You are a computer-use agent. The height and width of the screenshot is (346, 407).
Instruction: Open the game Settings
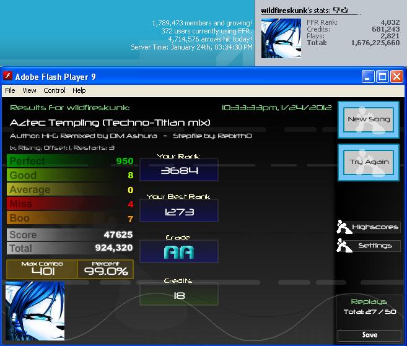click(375, 246)
